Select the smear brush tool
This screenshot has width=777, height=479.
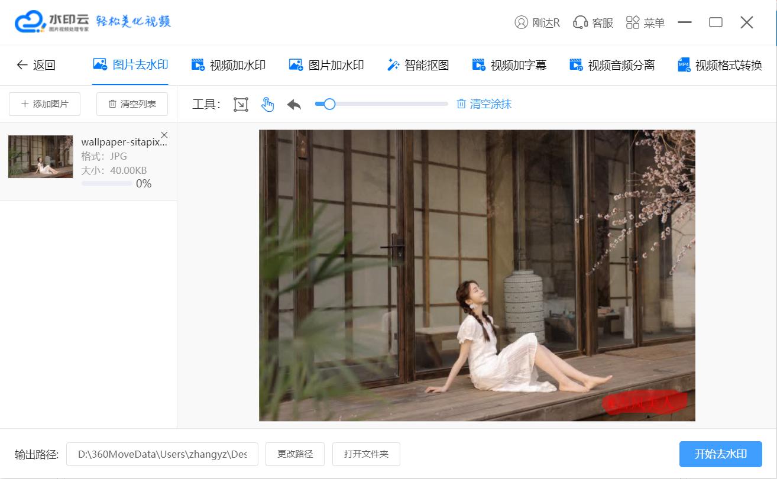(x=267, y=103)
